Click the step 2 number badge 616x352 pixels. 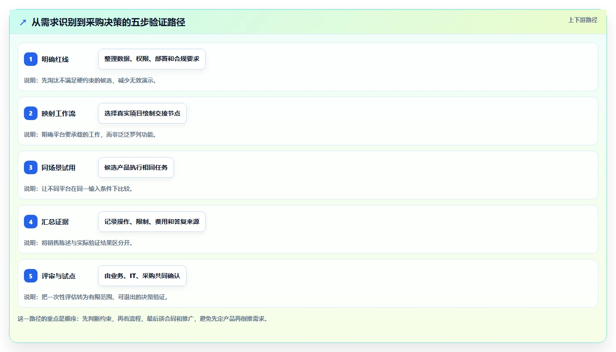31,113
